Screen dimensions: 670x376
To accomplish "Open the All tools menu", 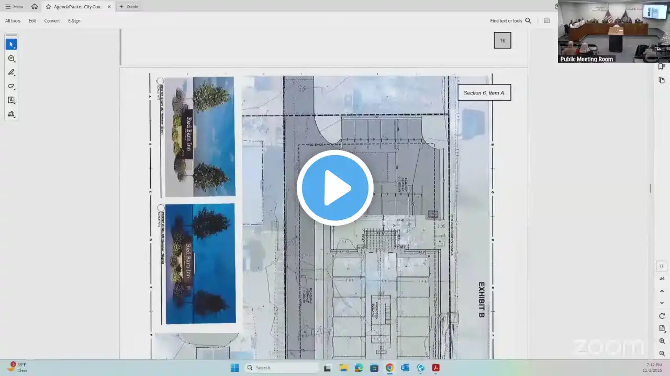I will [x=13, y=21].
